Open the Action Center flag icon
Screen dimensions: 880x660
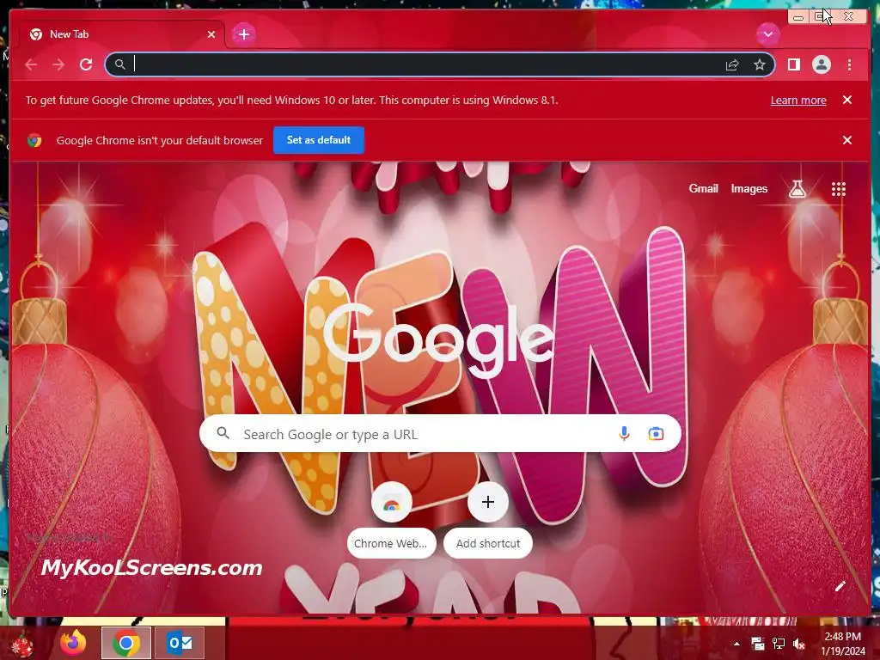[x=758, y=644]
